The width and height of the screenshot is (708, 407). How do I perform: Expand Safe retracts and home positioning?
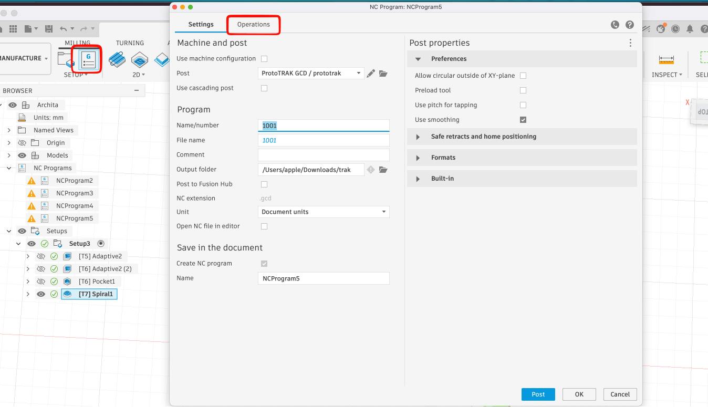point(418,137)
